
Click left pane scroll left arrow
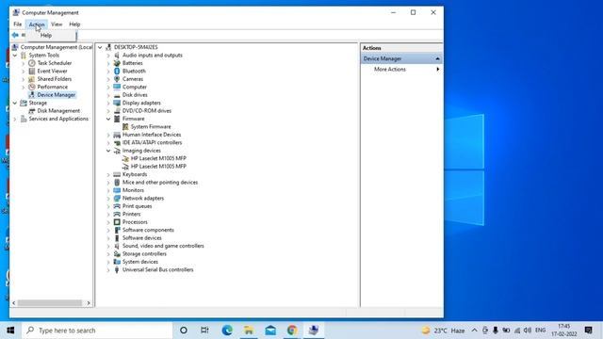pyautogui.click(x=14, y=303)
